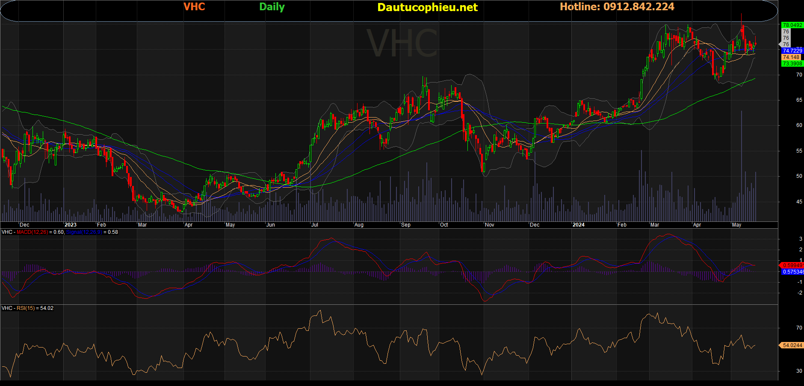Select the red 0.59949 MACD value tag
The width and height of the screenshot is (804, 386).
tap(792, 265)
